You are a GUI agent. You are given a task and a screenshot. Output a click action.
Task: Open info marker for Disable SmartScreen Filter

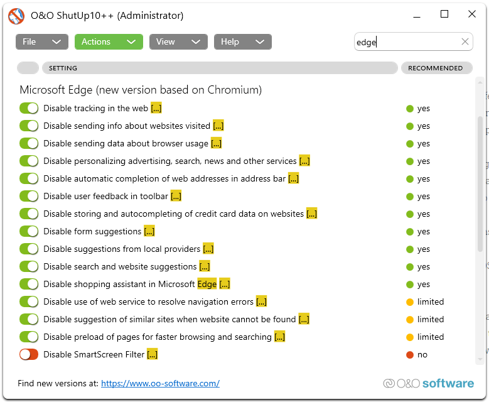coord(152,355)
